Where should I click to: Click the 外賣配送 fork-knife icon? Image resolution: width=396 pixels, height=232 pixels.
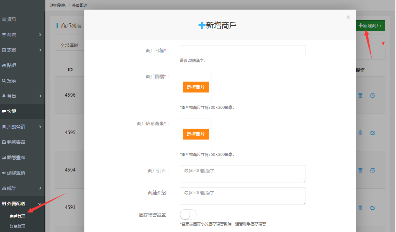click(x=4, y=204)
